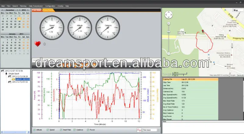Select December 14 in the calendar
The height and width of the screenshot is (134, 244).
click(x=20, y=21)
